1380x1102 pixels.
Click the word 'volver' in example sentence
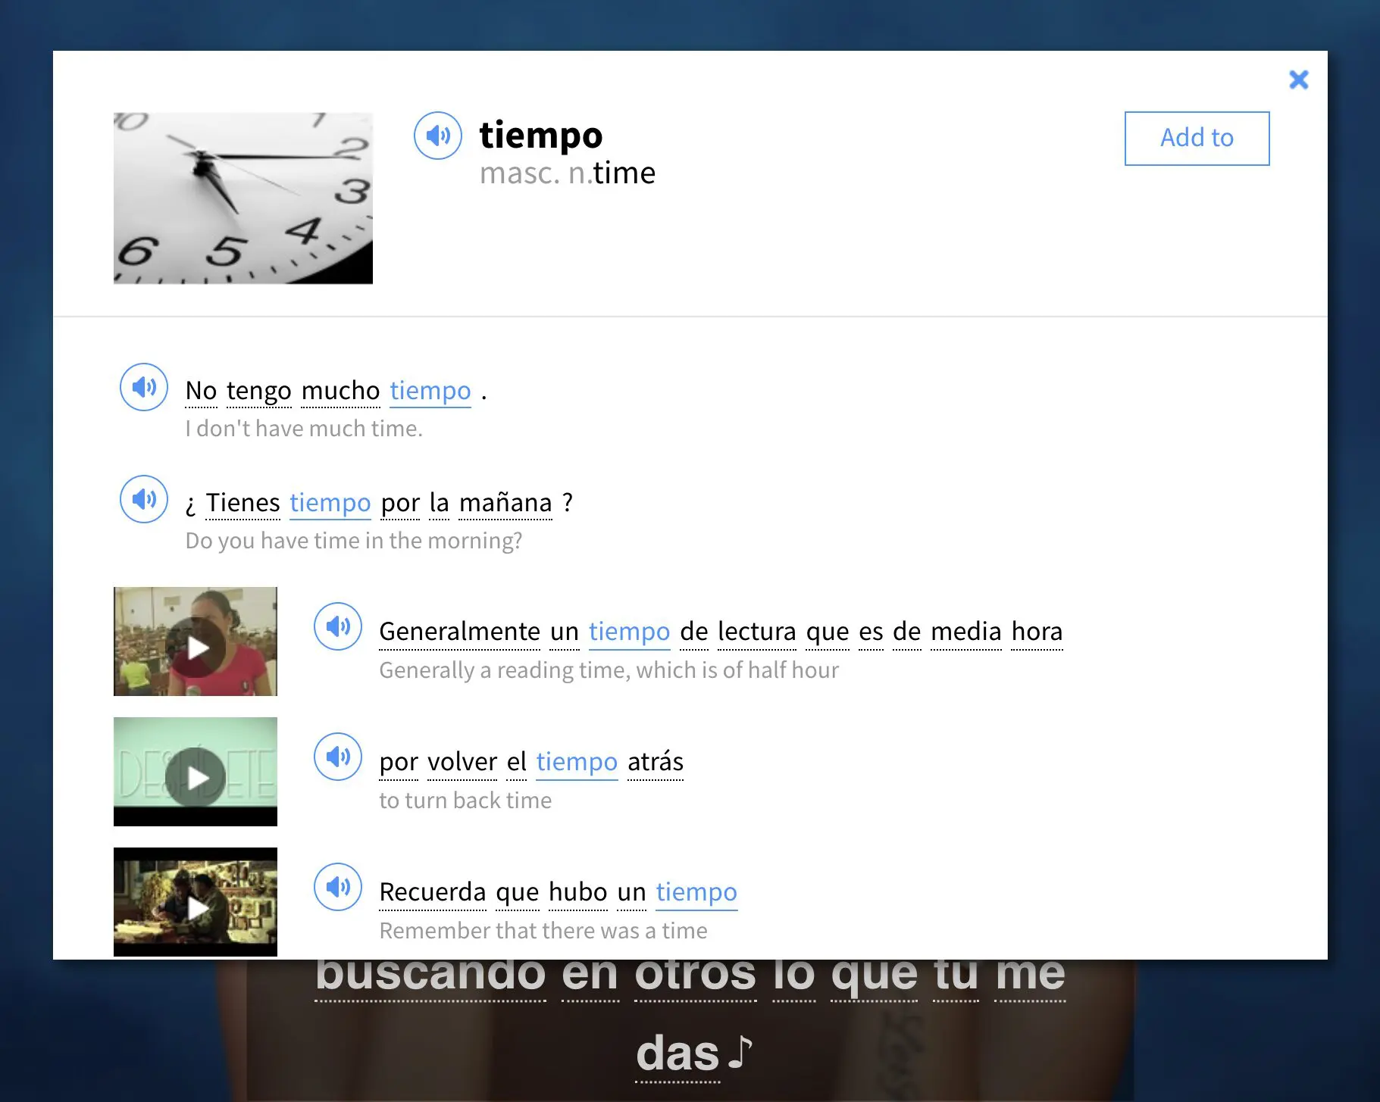point(462,762)
